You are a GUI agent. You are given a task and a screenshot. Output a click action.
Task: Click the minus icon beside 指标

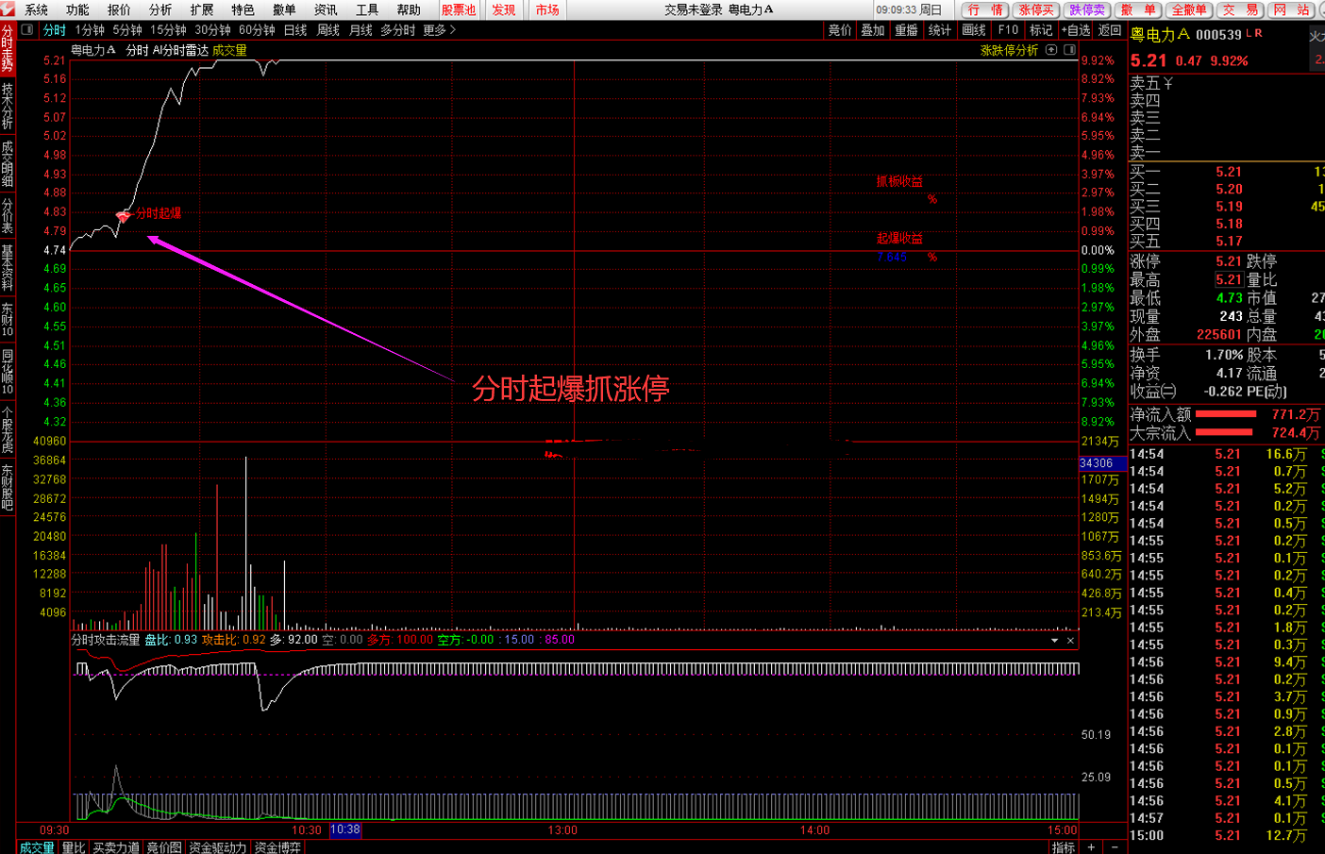click(x=1115, y=846)
